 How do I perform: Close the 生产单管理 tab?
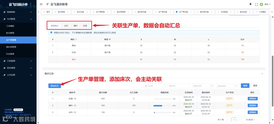[x=108, y=12]
